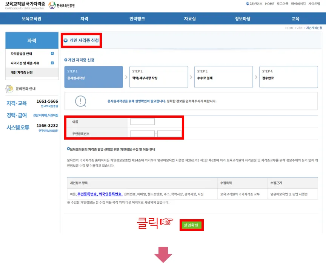Open the 자료실 main menu
Image resolution: width=326 pixels, height=263 pixels.
(x=190, y=18)
